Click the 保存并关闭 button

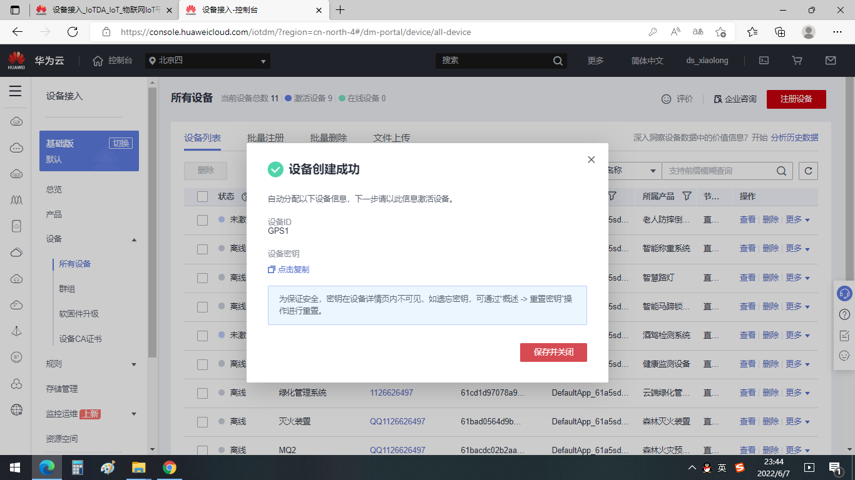tap(553, 352)
